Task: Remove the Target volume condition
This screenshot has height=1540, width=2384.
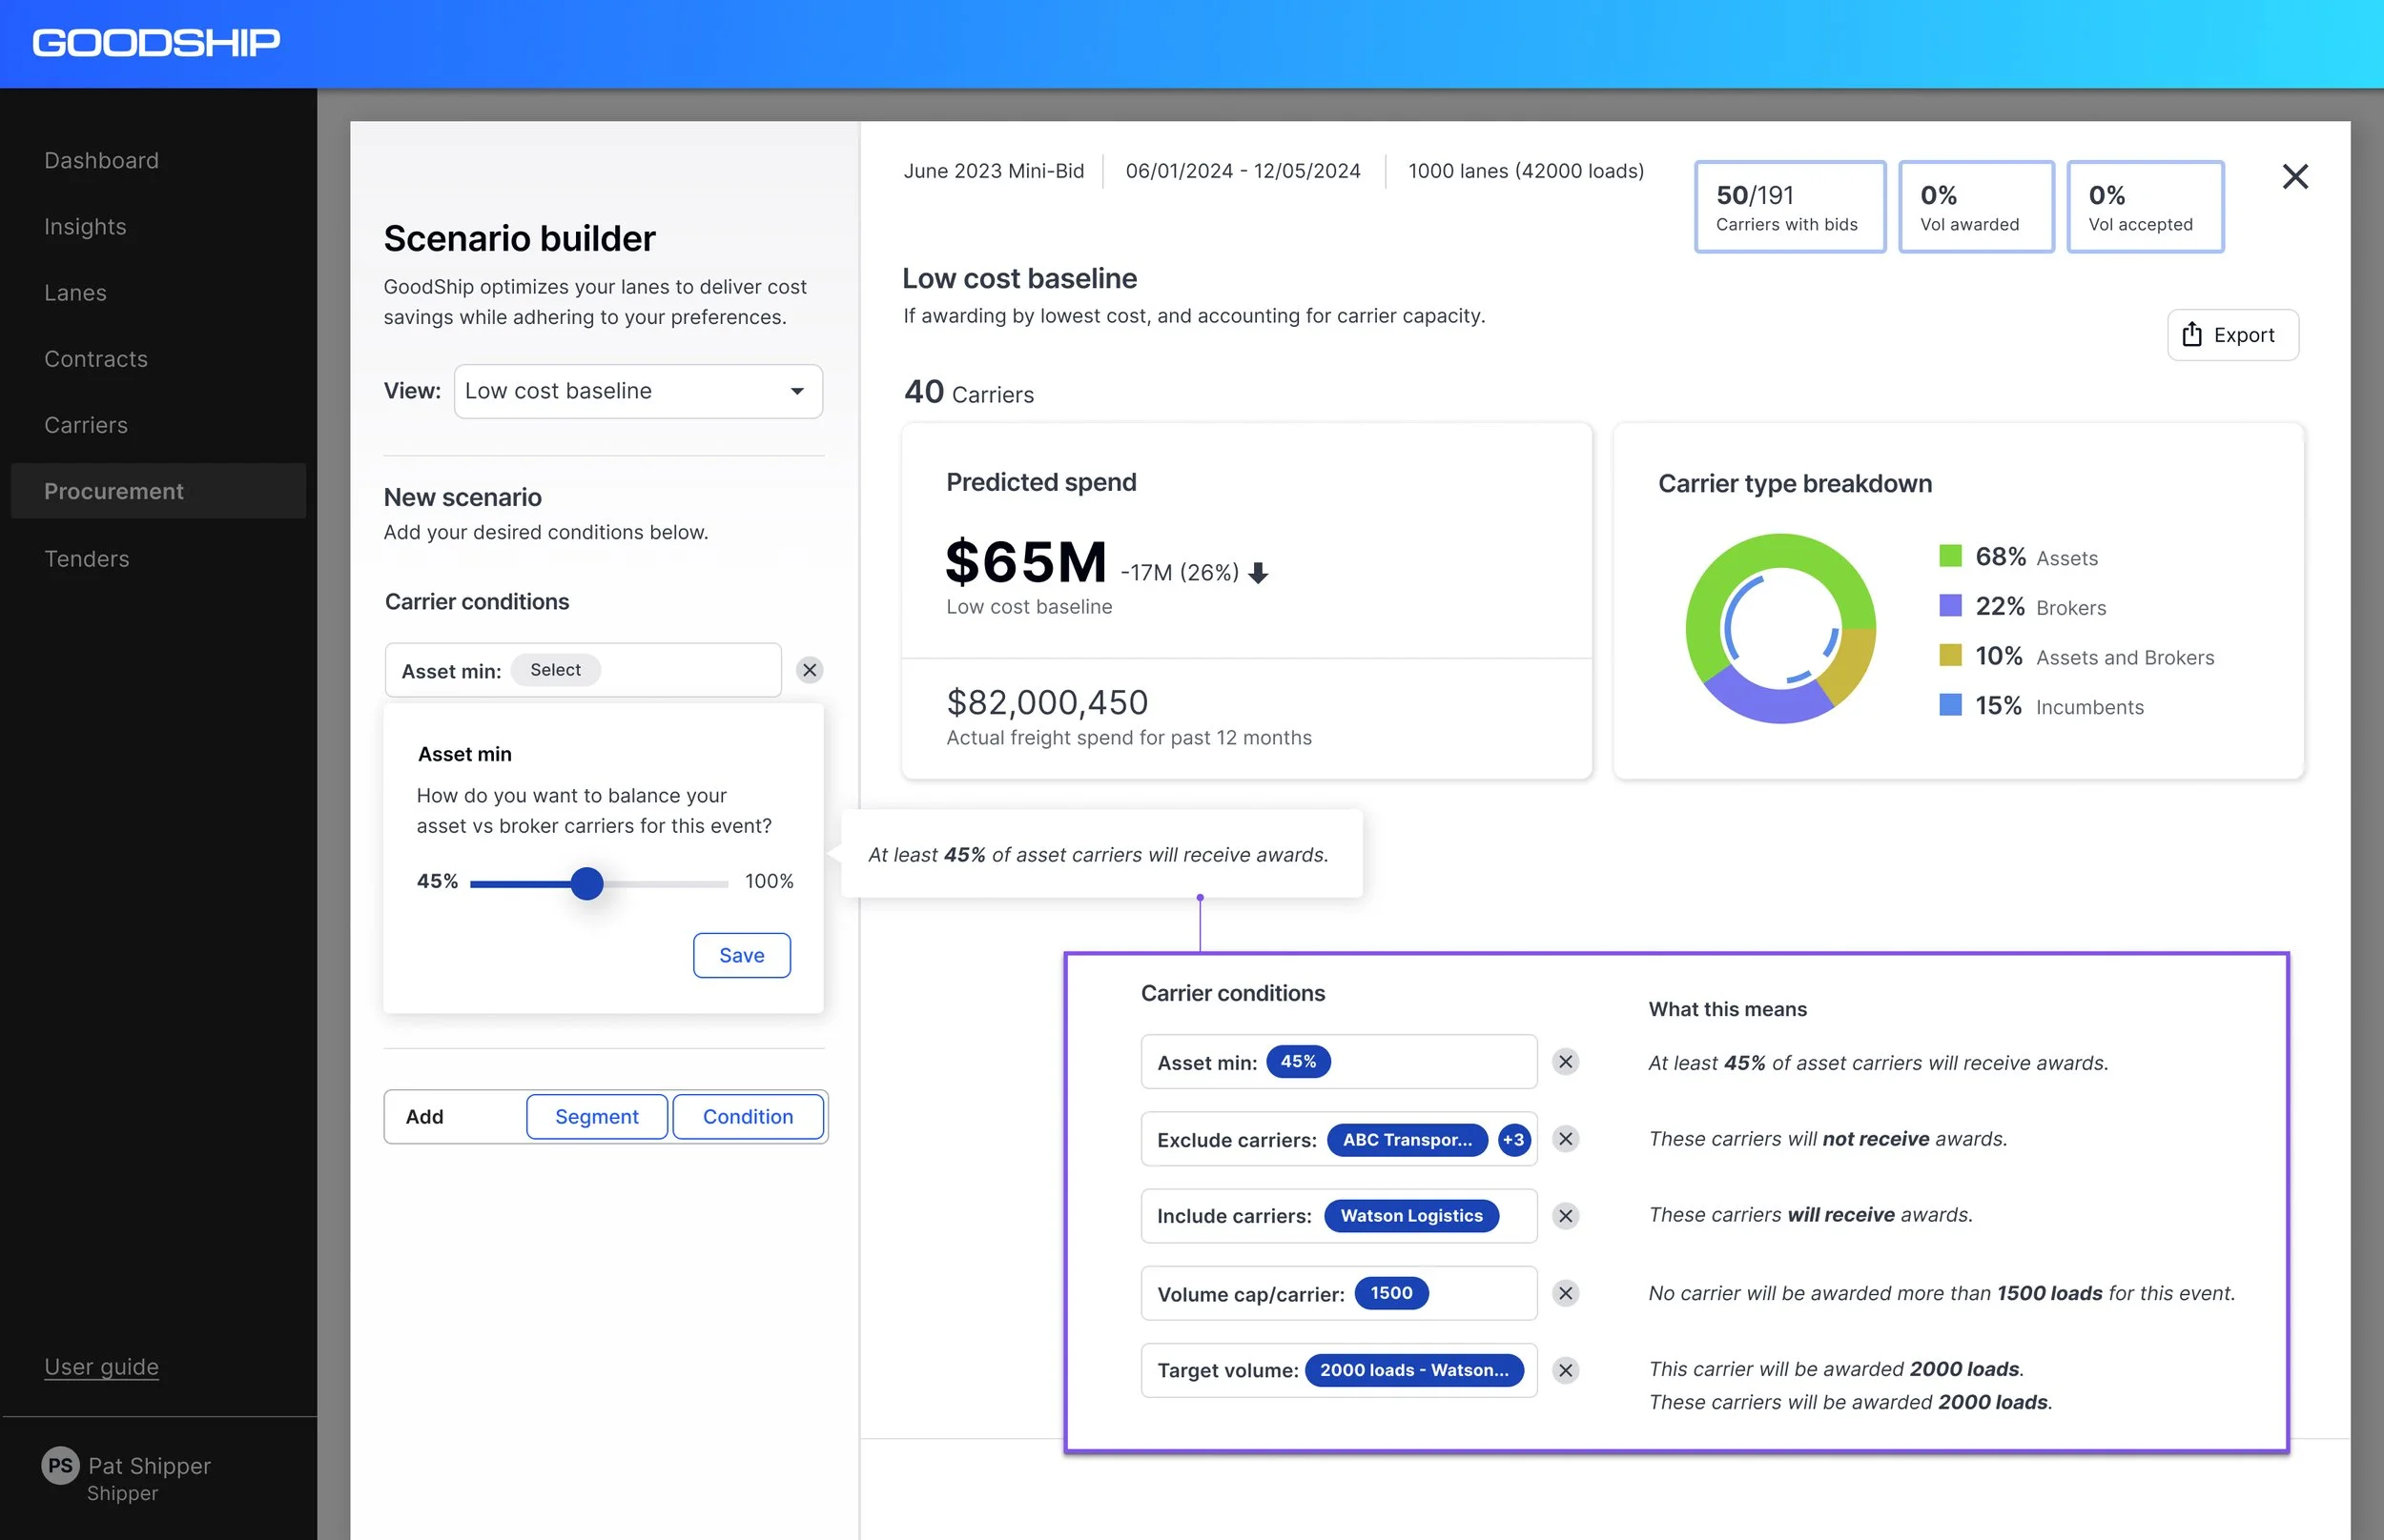Action: click(x=1565, y=1370)
